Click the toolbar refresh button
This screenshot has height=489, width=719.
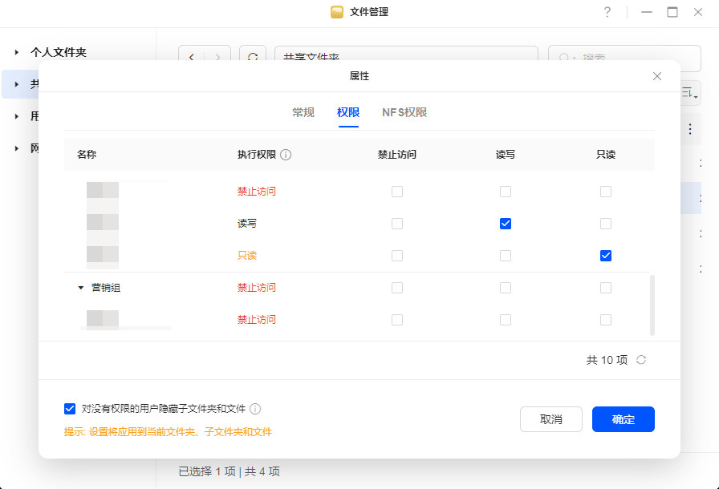point(253,57)
